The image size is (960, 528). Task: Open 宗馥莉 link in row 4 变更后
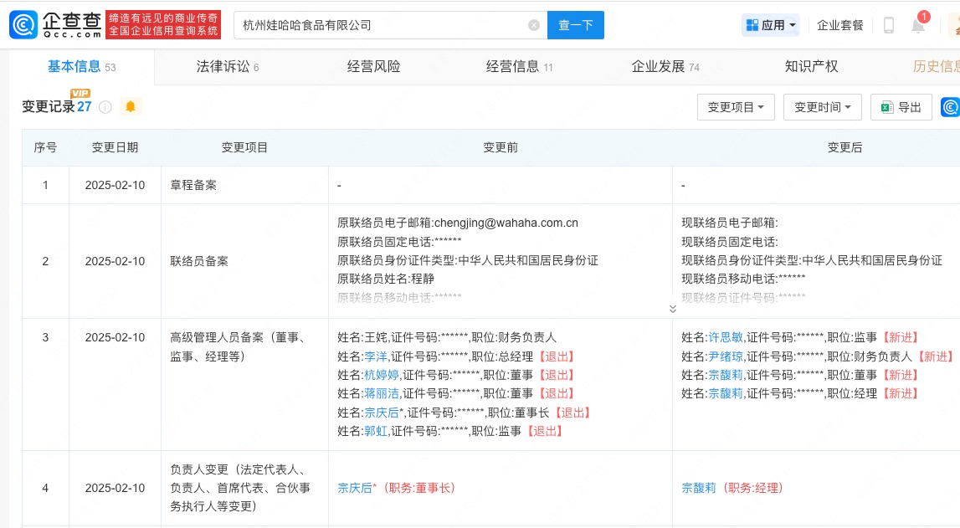pyautogui.click(x=699, y=488)
